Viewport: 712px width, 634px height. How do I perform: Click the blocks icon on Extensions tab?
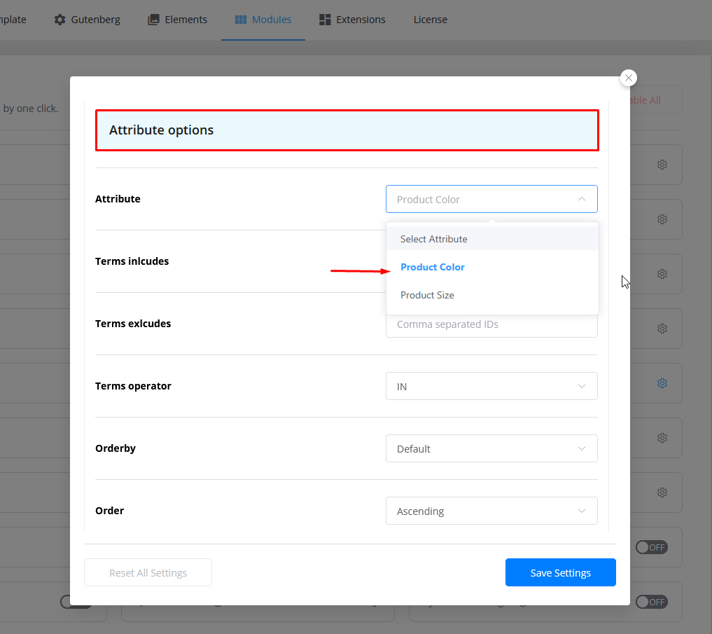(x=325, y=20)
